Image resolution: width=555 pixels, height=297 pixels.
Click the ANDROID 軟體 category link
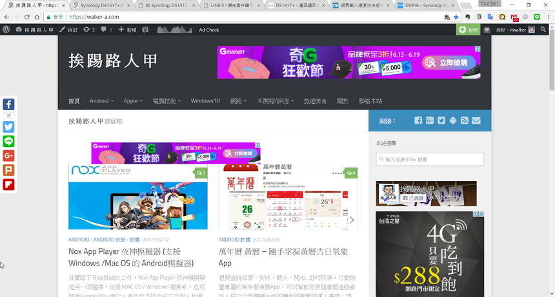[x=234, y=240]
